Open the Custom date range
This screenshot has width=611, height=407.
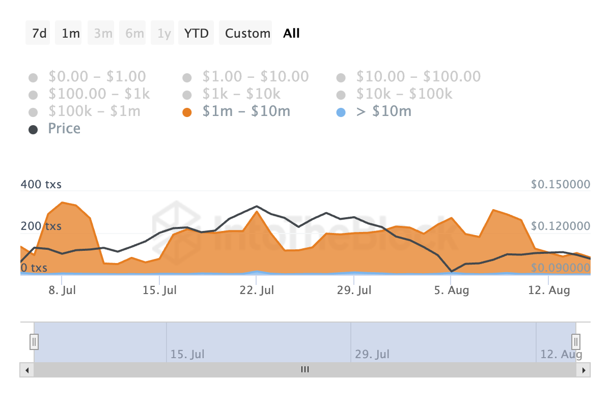coord(247,34)
